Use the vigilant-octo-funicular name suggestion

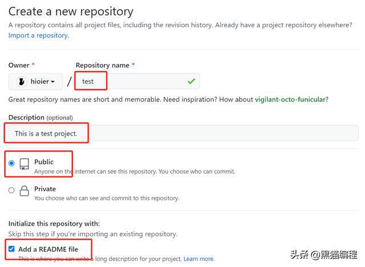click(x=291, y=100)
